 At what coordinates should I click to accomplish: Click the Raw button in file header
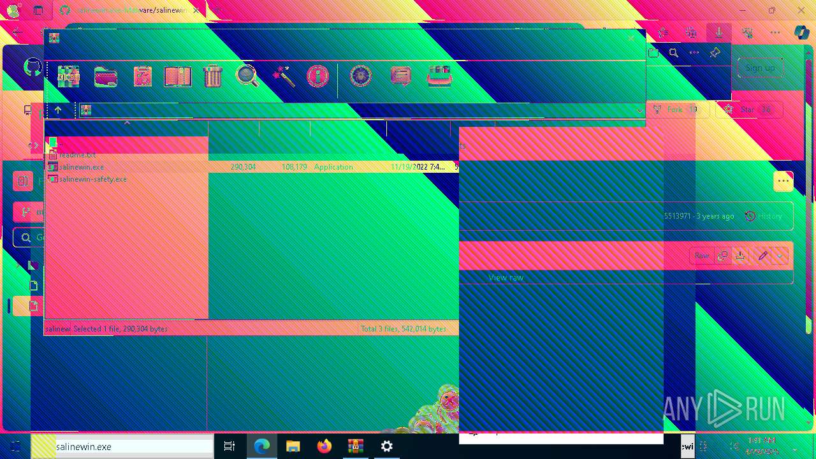[702, 256]
